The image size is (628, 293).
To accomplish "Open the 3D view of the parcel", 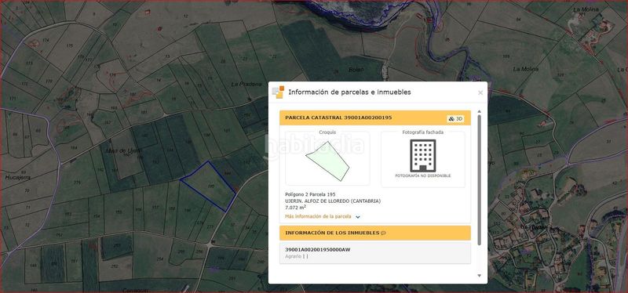I will [456, 119].
